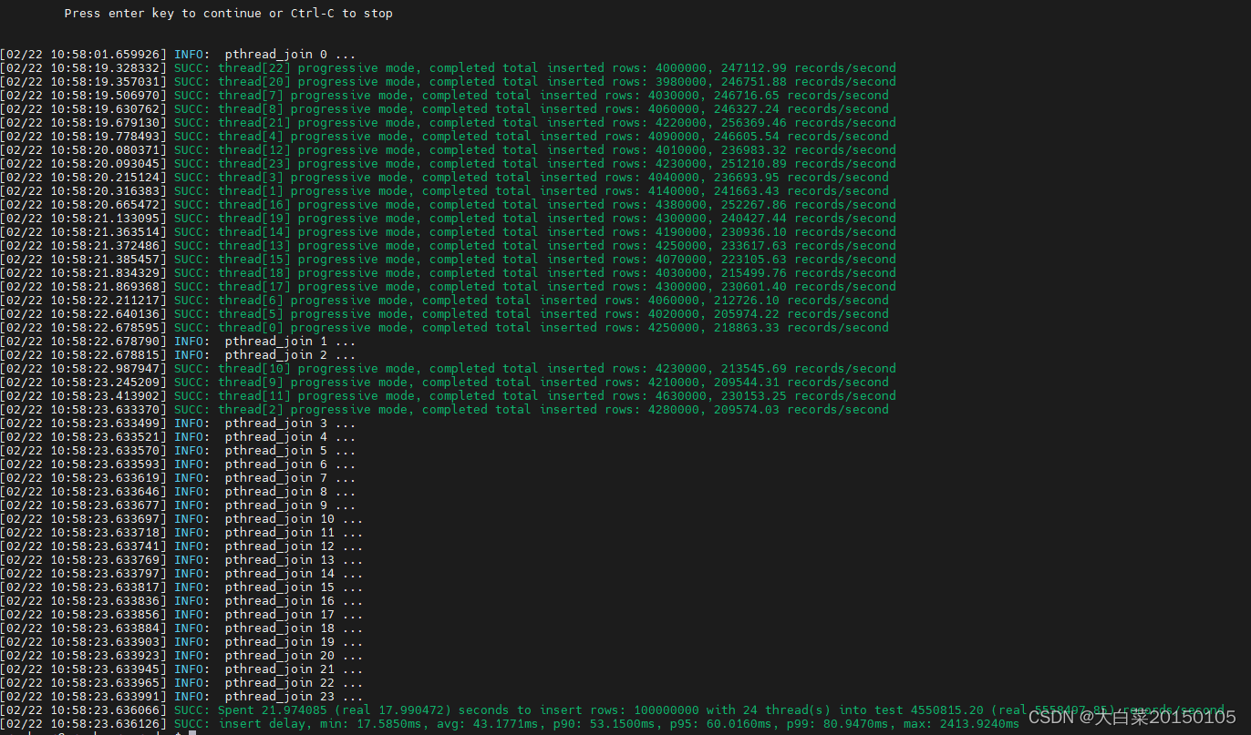
Task: Select the thread[7] SUCC log entry
Action: coord(444,96)
